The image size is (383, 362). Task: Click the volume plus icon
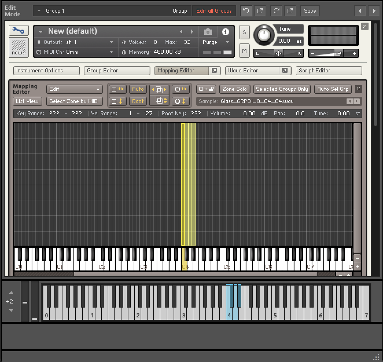click(x=354, y=54)
